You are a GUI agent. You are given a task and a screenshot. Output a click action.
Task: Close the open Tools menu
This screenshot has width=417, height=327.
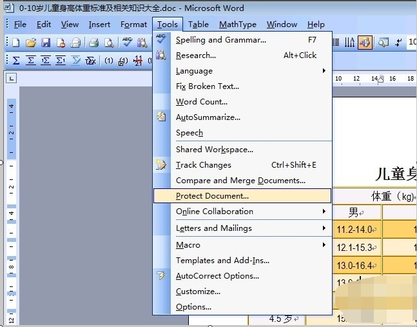(168, 25)
